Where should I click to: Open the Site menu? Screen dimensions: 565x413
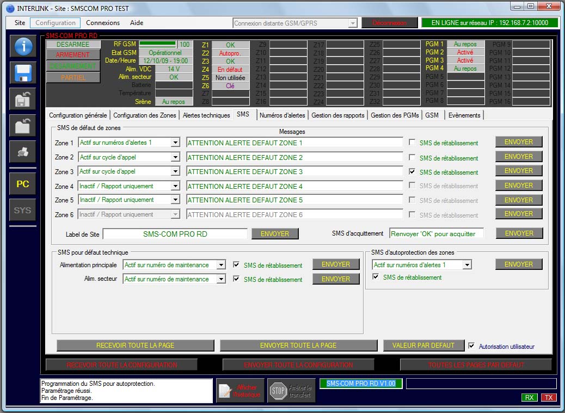(20, 23)
